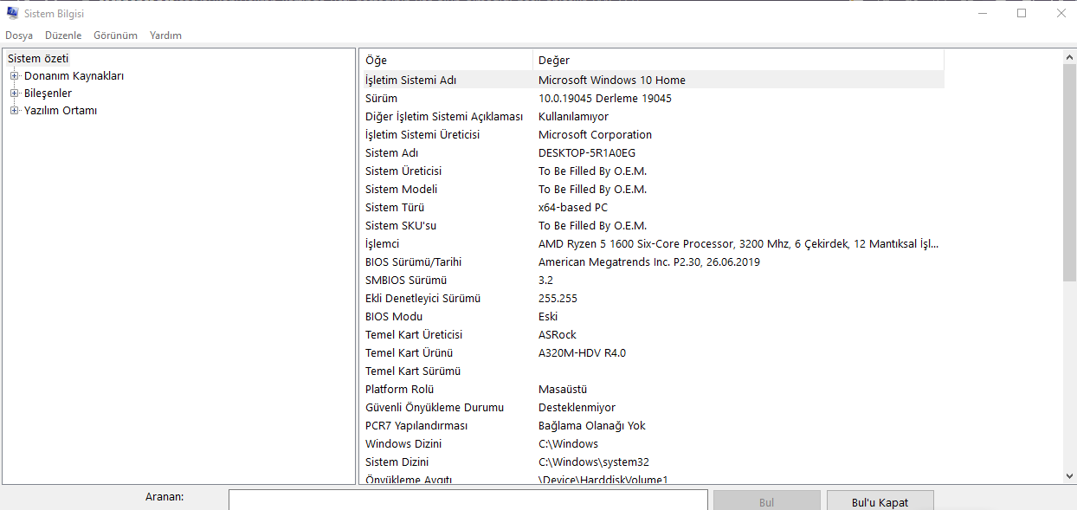Viewport: 1077px width, 510px height.
Task: Maximize the Sistem Bilgisi window
Action: pos(1022,13)
